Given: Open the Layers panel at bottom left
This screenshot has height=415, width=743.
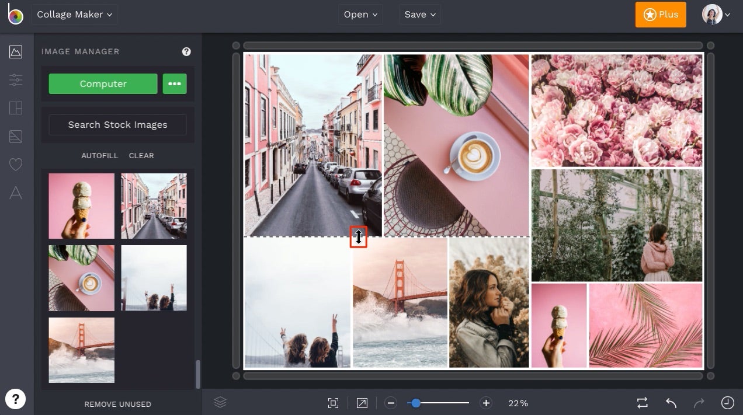Looking at the screenshot, I should [221, 402].
